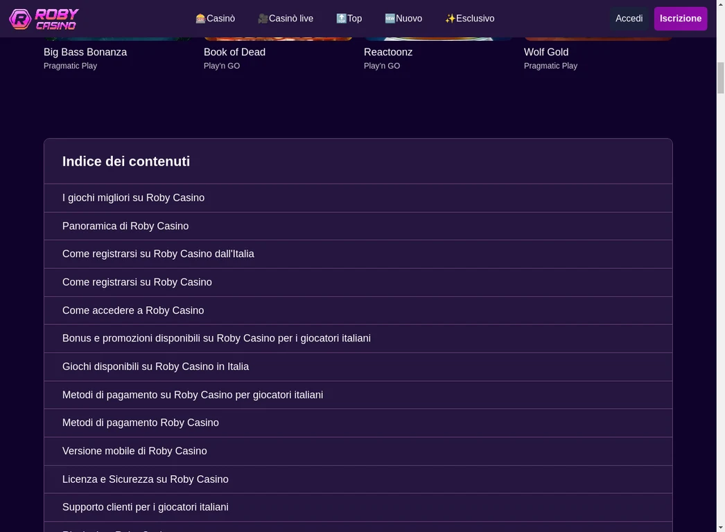Viewport: 725px width, 532px height.
Task: Open the Casinò menu item
Action: [215, 19]
